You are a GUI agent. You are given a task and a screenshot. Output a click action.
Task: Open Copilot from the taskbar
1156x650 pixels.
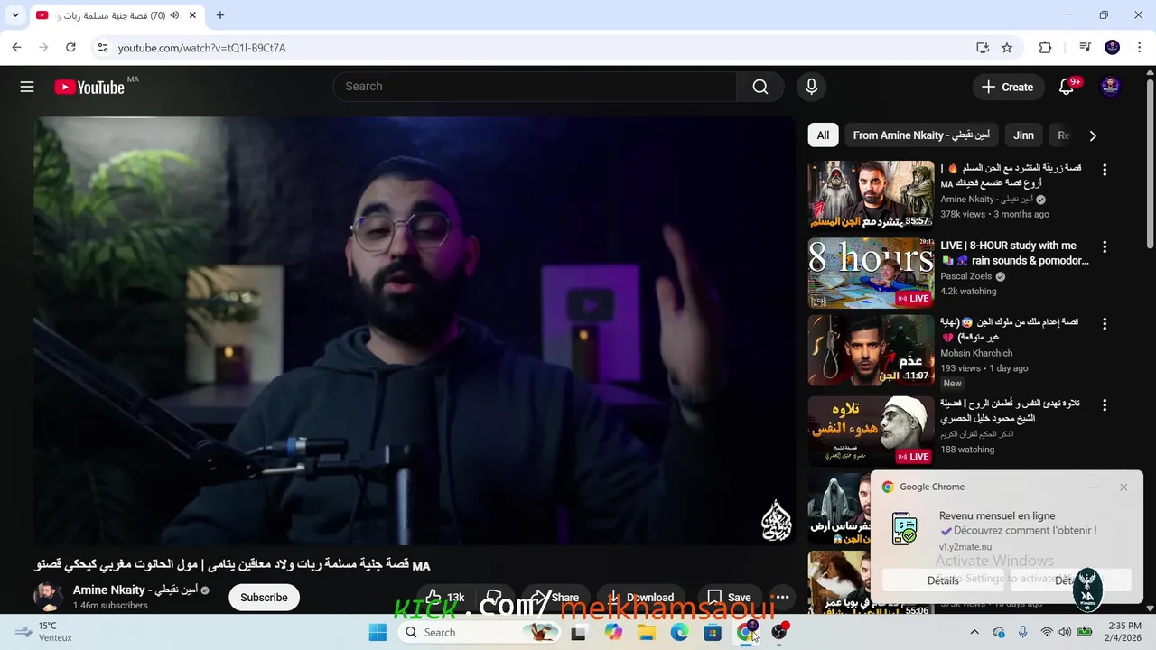tap(613, 632)
